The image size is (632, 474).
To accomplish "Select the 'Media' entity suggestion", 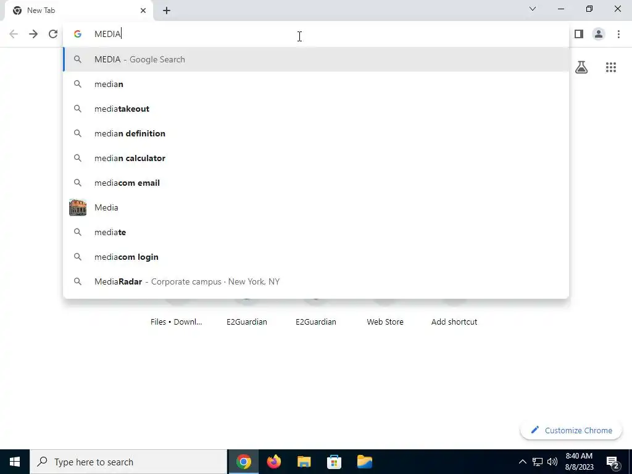I will [316, 207].
